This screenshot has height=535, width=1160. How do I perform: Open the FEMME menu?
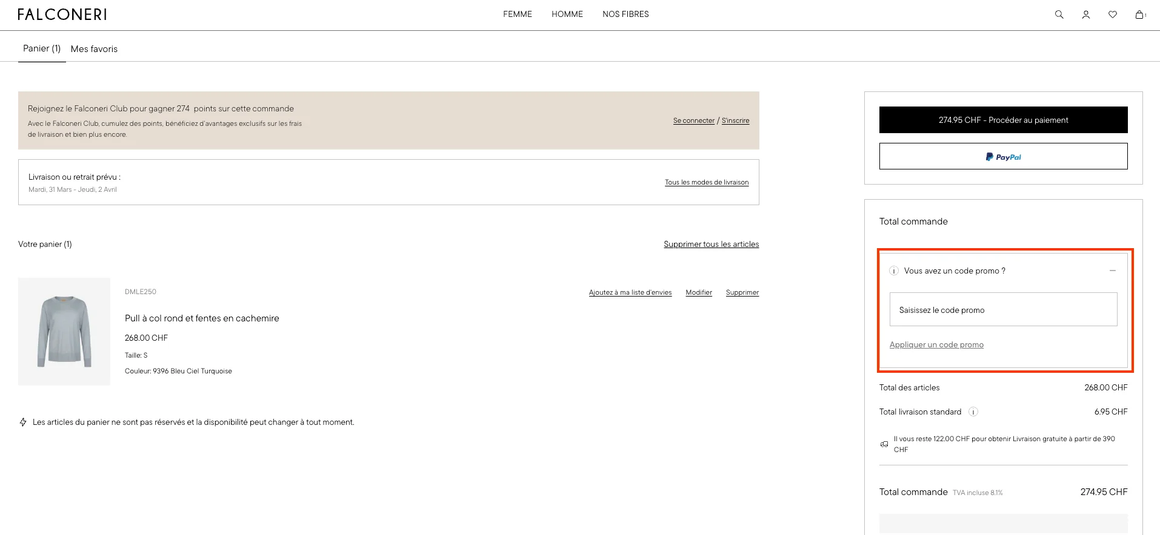517,14
